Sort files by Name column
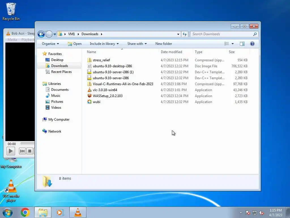Screen dimensions: 290x218 coord(122,52)
